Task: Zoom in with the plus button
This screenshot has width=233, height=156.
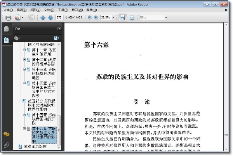Action: (x=96, y=17)
